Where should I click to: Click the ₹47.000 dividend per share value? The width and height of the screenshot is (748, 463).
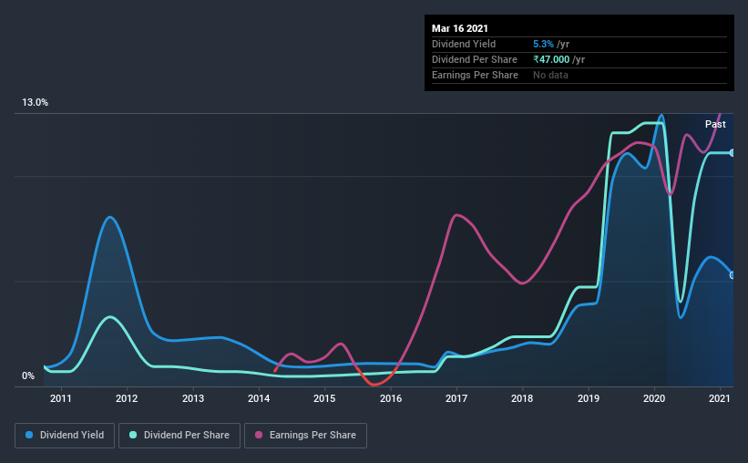(551, 59)
